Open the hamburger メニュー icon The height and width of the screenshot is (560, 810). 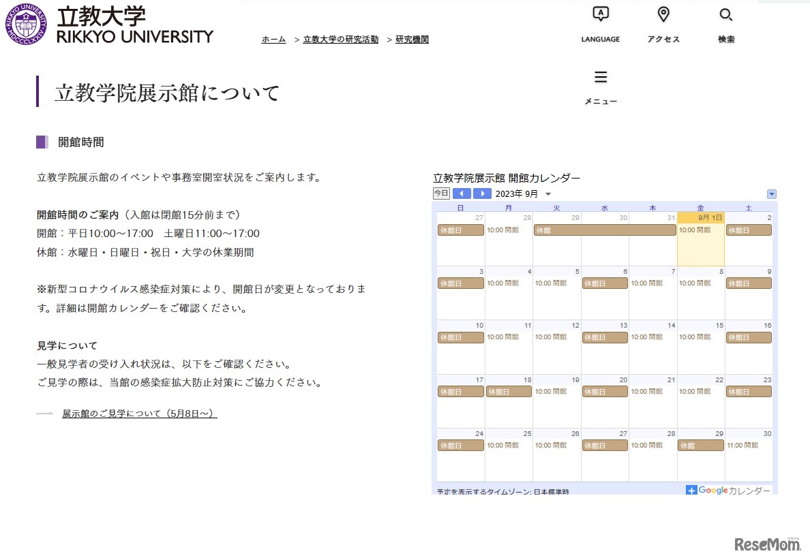(601, 77)
